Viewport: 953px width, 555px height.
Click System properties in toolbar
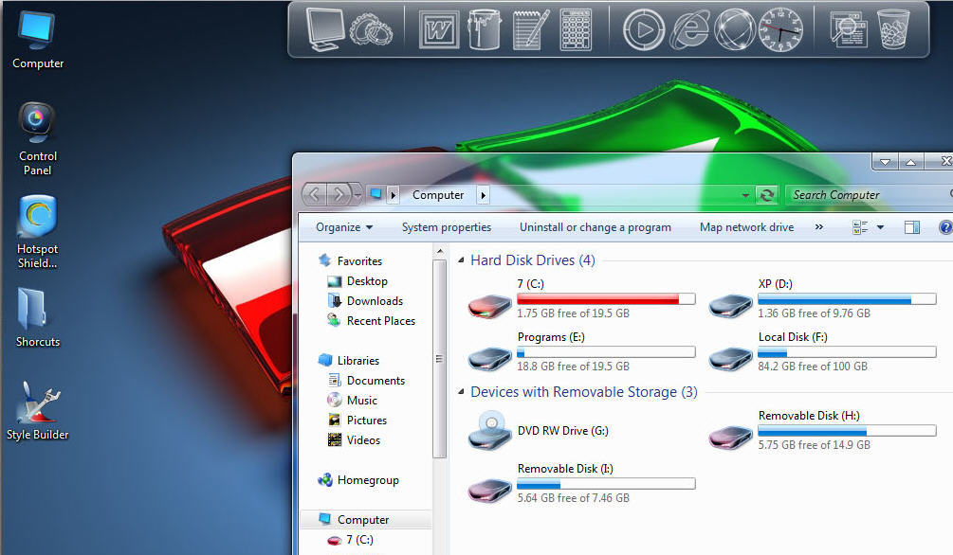[x=447, y=227]
